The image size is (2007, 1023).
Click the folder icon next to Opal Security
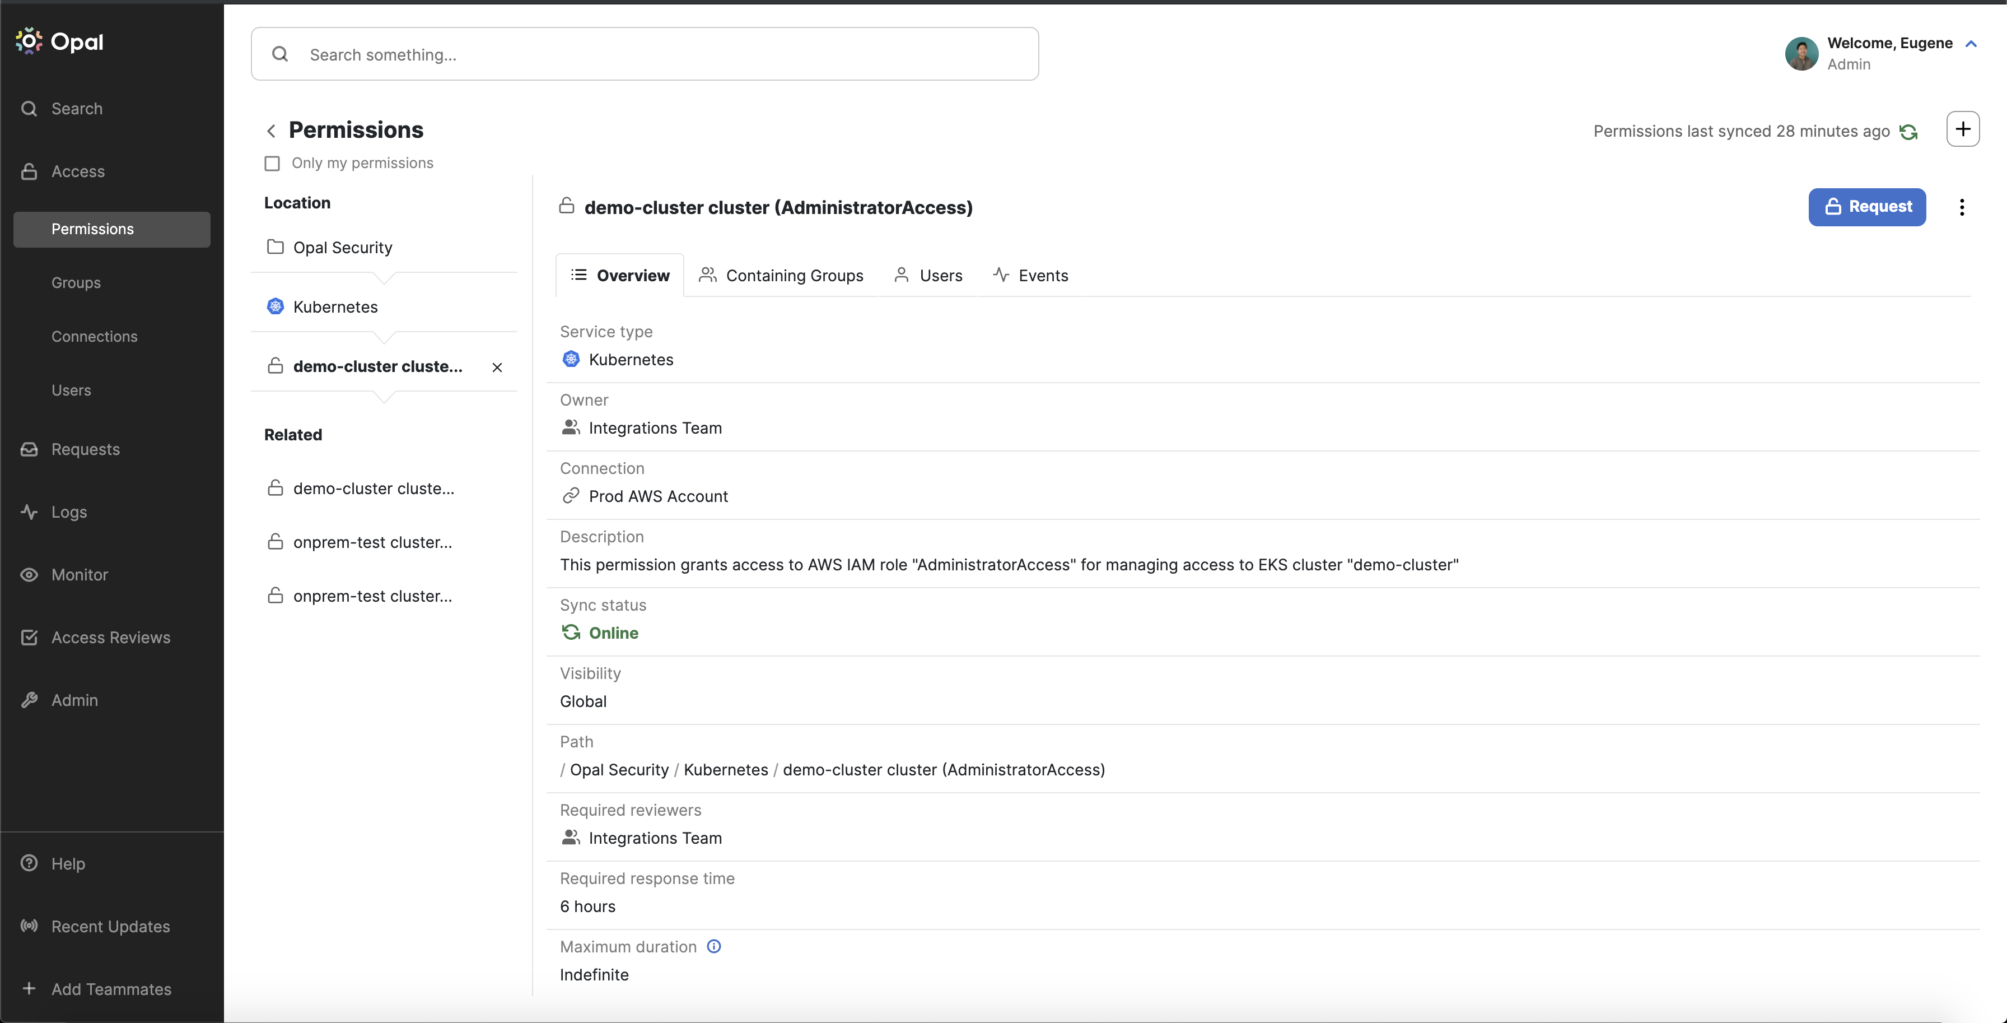[275, 247]
